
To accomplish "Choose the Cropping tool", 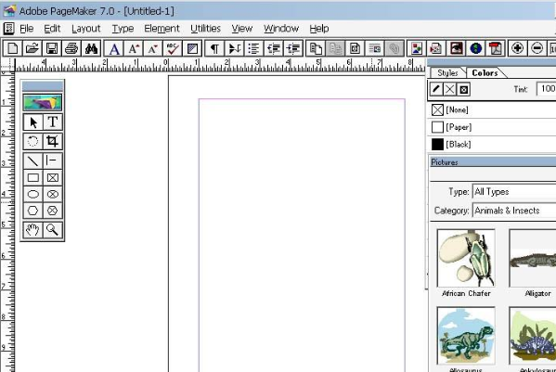I will tap(53, 141).
